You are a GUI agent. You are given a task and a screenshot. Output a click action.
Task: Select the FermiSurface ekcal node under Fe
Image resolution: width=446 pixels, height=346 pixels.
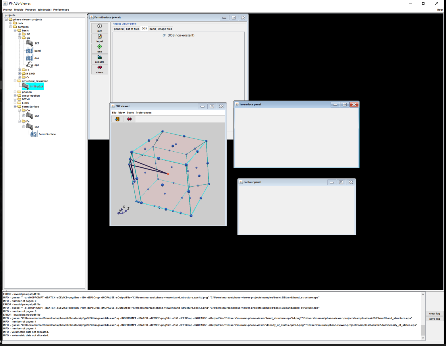click(34, 134)
